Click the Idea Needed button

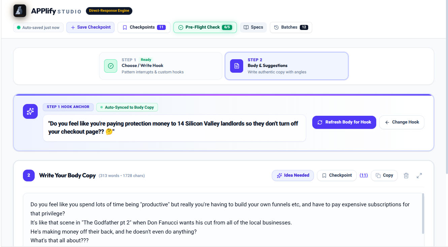click(293, 175)
